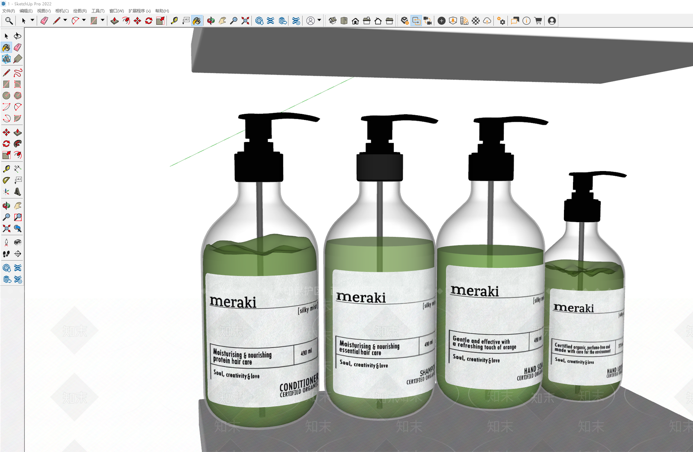The width and height of the screenshot is (693, 452).
Task: Select the Follow Me tool
Action: pyautogui.click(x=18, y=144)
